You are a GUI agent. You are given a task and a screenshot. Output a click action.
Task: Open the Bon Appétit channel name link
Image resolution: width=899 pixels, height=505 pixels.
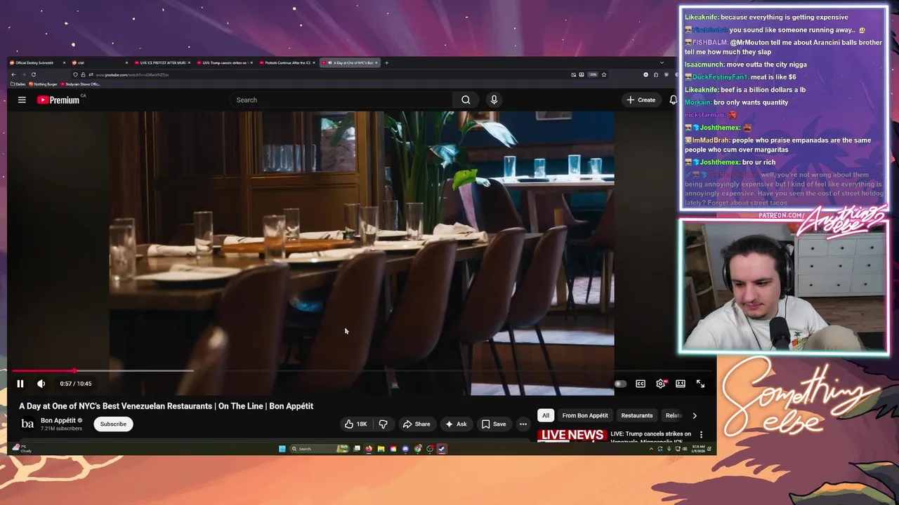[58, 420]
